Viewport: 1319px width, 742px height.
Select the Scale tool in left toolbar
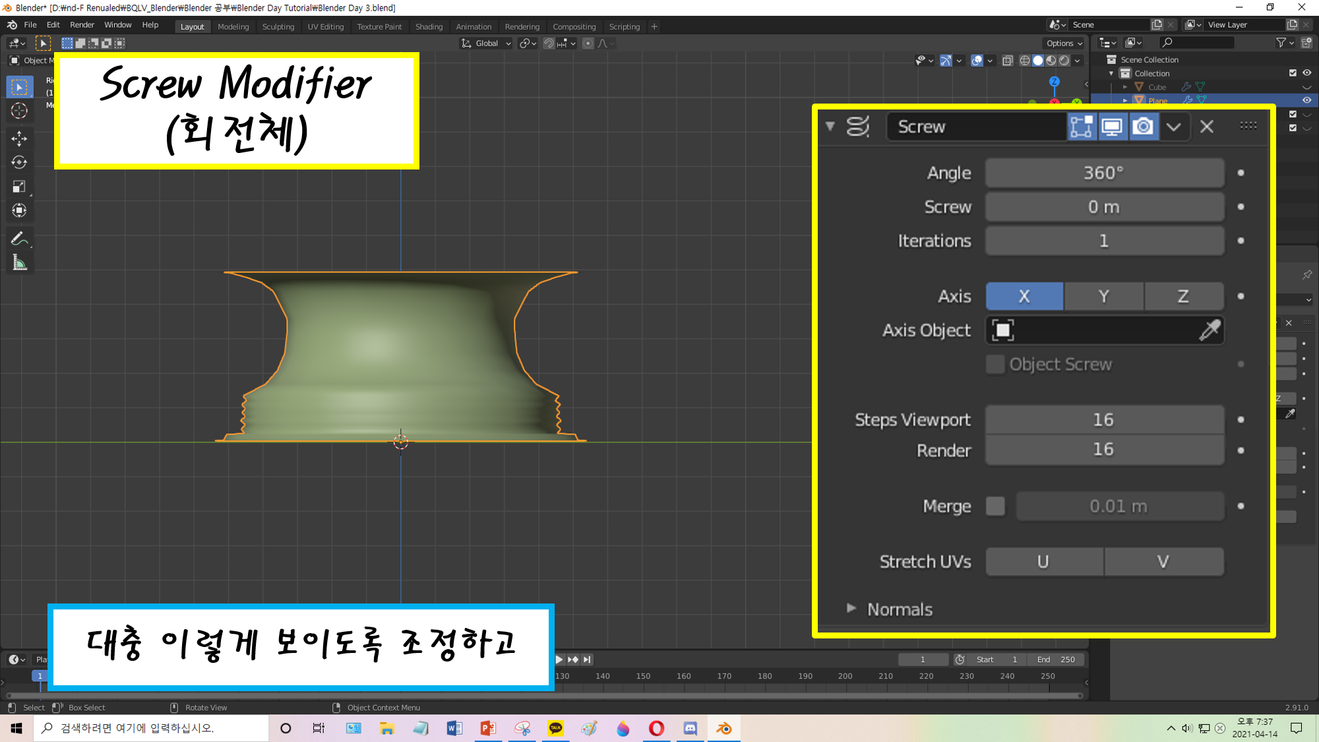19,187
